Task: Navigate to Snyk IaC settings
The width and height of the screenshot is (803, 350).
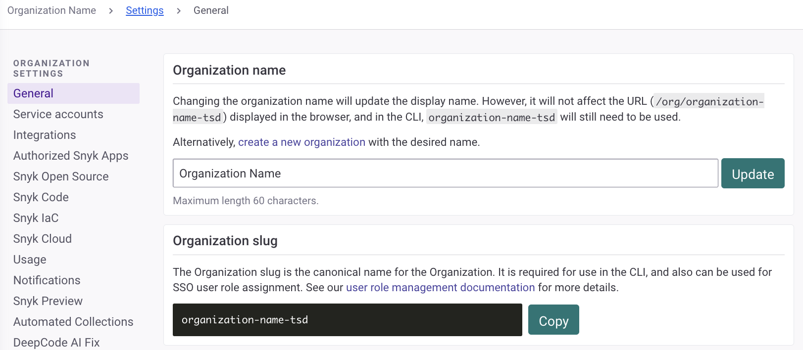Action: pos(36,218)
